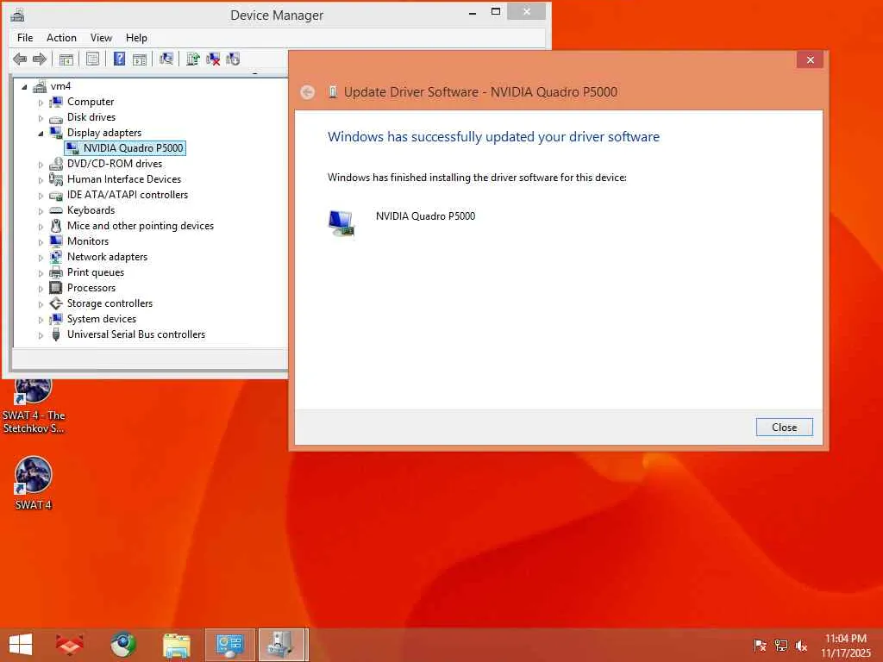Select Universal Serial Bus controllers item
This screenshot has width=883, height=662.
point(136,334)
